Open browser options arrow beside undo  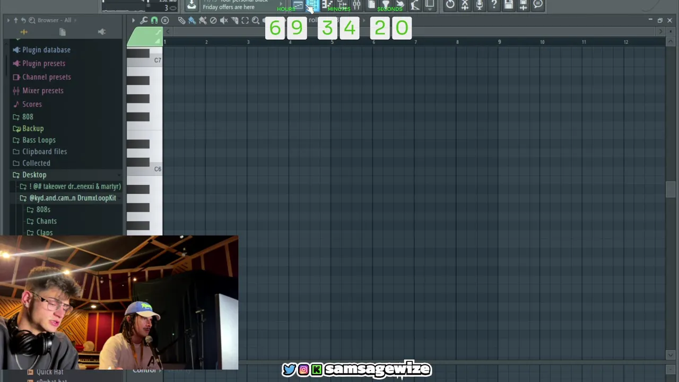click(x=8, y=20)
